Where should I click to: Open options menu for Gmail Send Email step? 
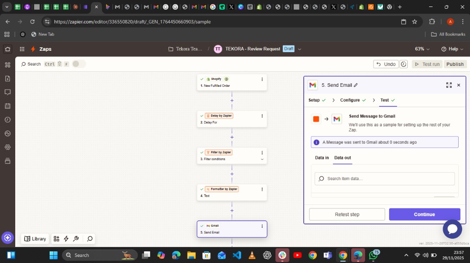coord(262,226)
